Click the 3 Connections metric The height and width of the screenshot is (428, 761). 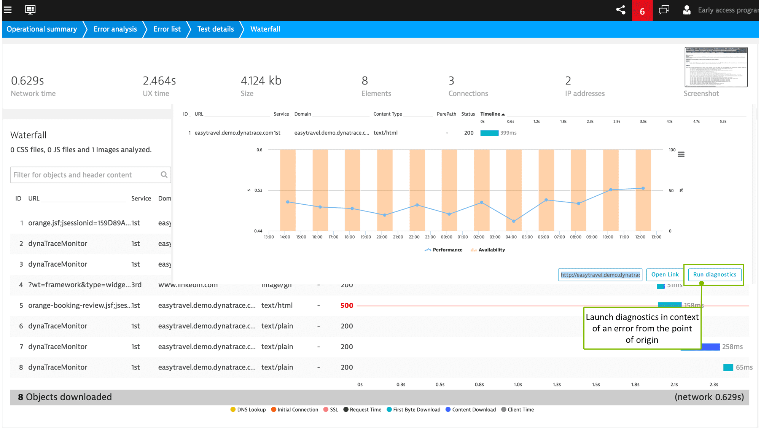point(468,86)
